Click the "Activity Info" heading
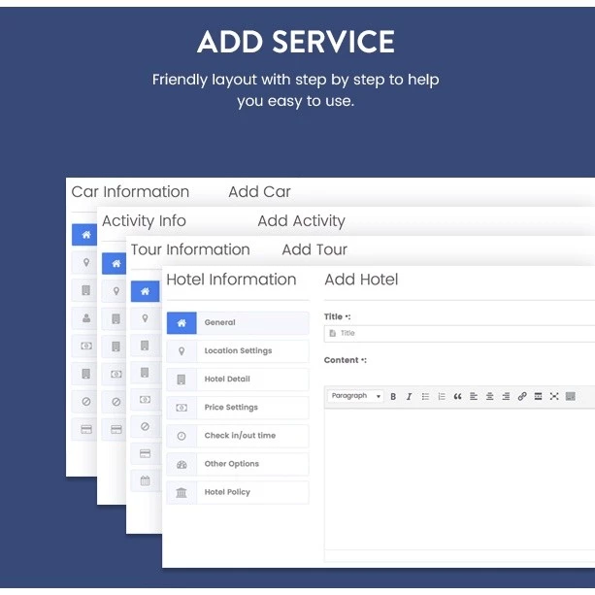 coord(145,221)
